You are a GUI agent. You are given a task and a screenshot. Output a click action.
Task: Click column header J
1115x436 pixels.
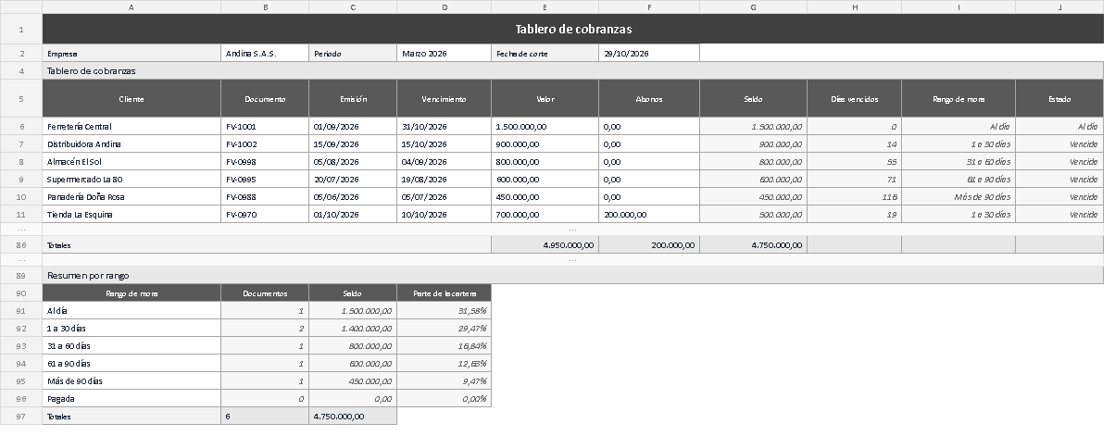click(x=1059, y=6)
